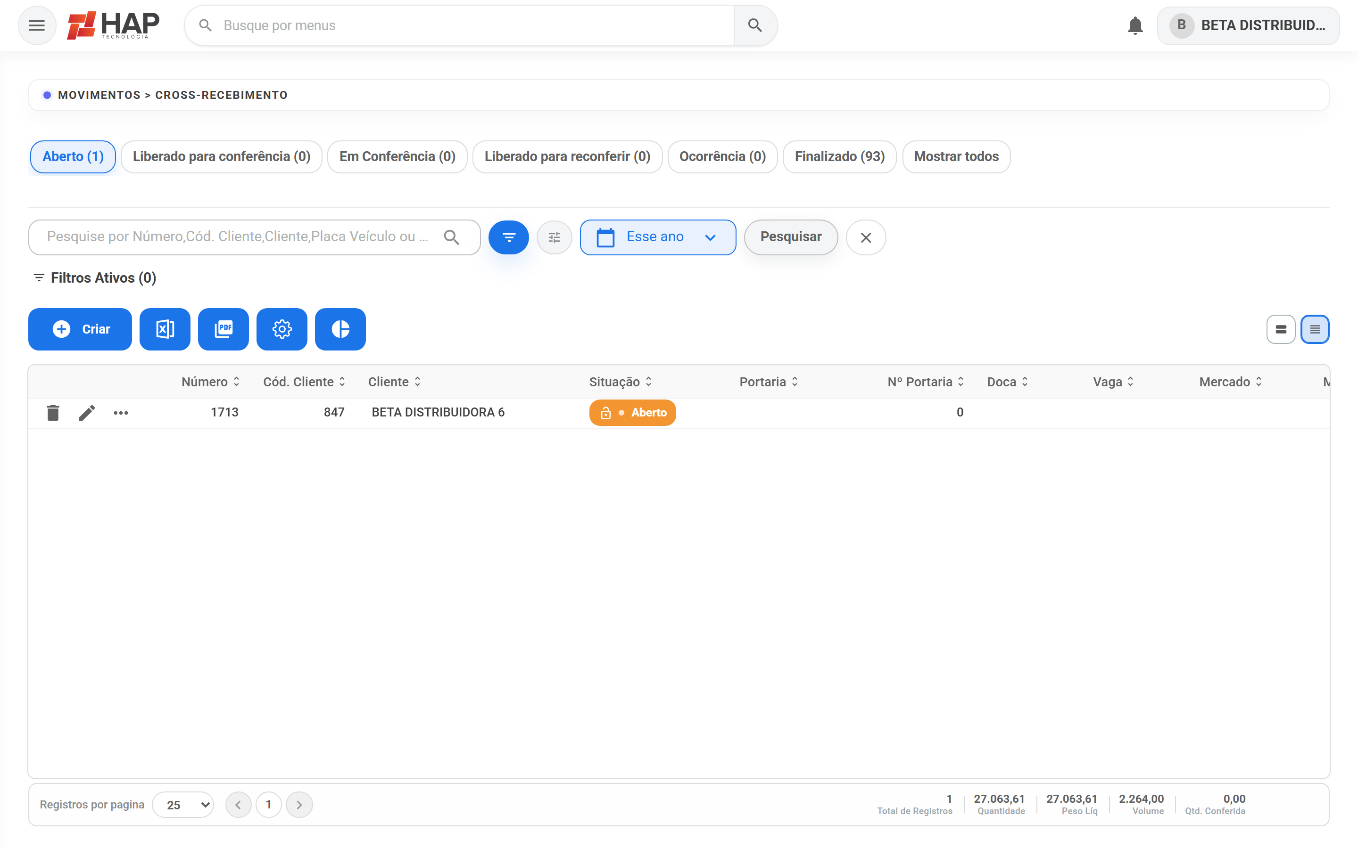The image size is (1358, 848).
Task: Open the Ocorrência (0) tab
Action: pyautogui.click(x=722, y=156)
